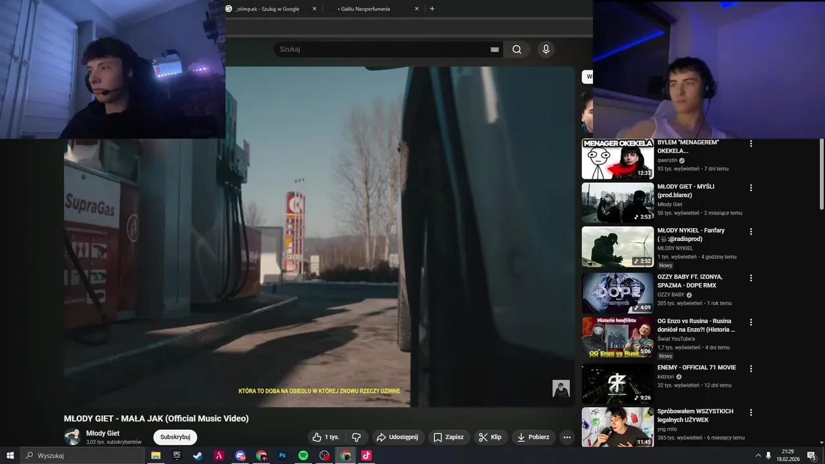Show hidden system tray icons chevron

758,456
